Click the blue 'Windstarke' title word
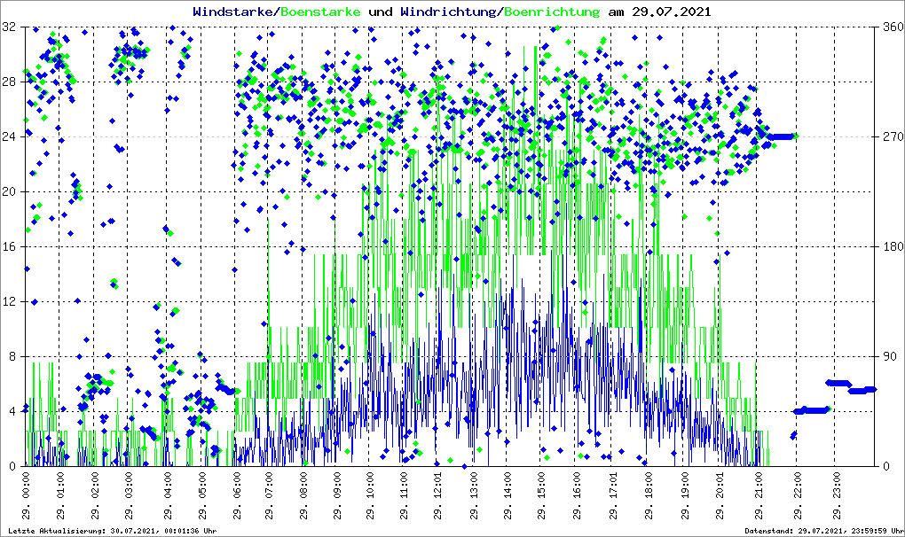The height and width of the screenshot is (537, 905). pyautogui.click(x=234, y=12)
